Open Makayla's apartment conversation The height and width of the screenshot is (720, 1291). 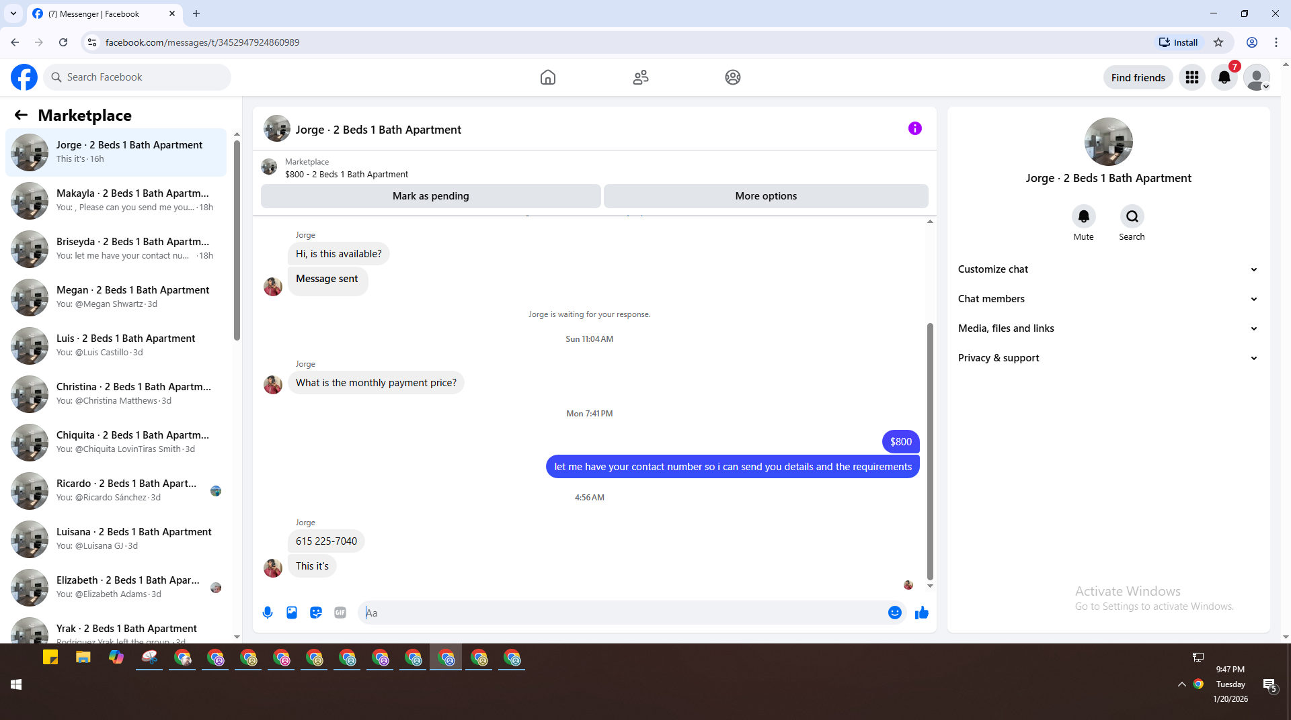click(116, 201)
